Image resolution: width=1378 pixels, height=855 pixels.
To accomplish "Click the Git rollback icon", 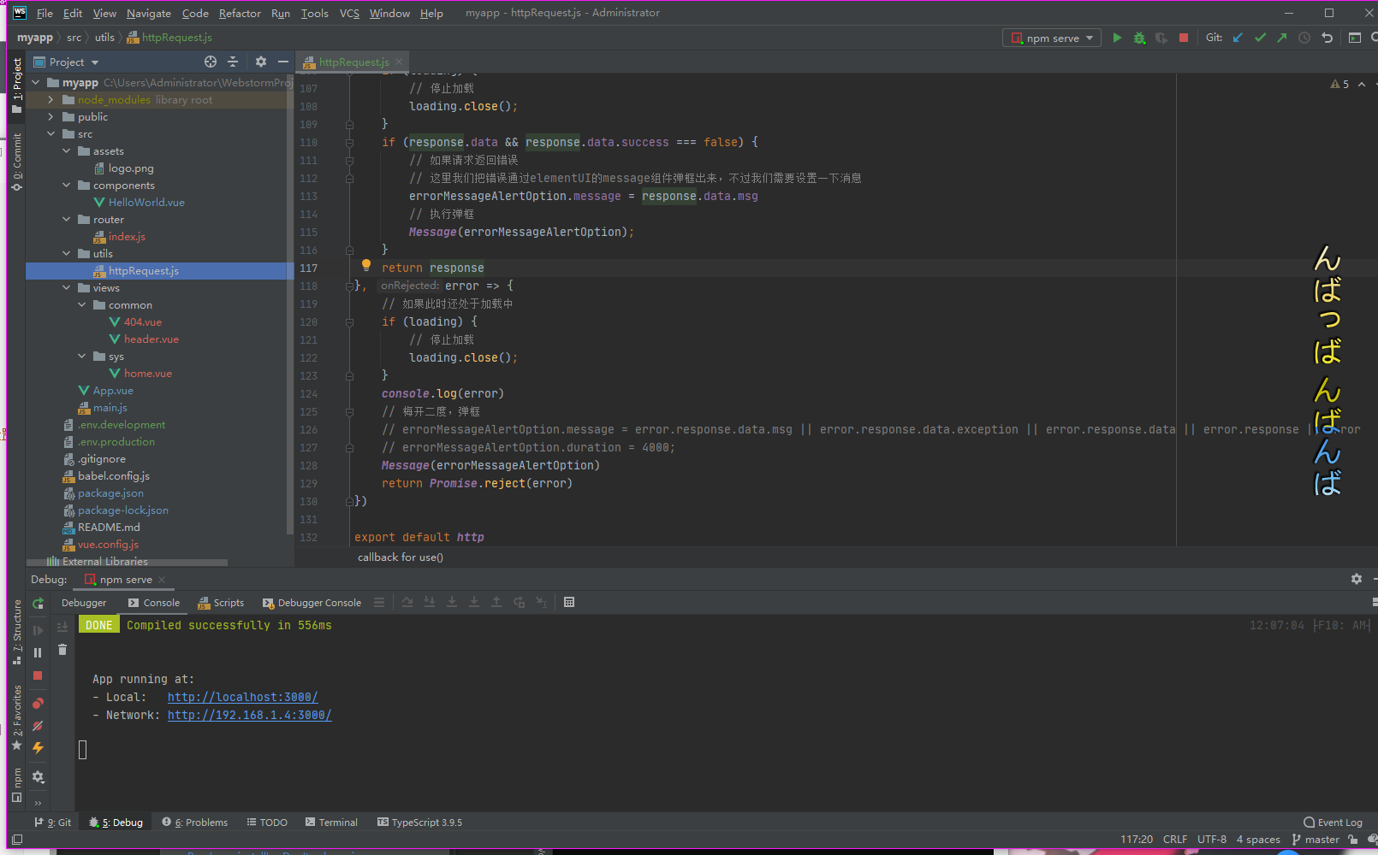I will point(1327,38).
